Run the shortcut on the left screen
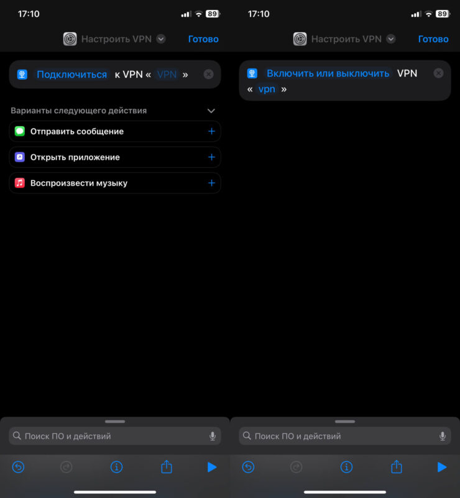Screen dimensions: 460x498 tap(212, 467)
